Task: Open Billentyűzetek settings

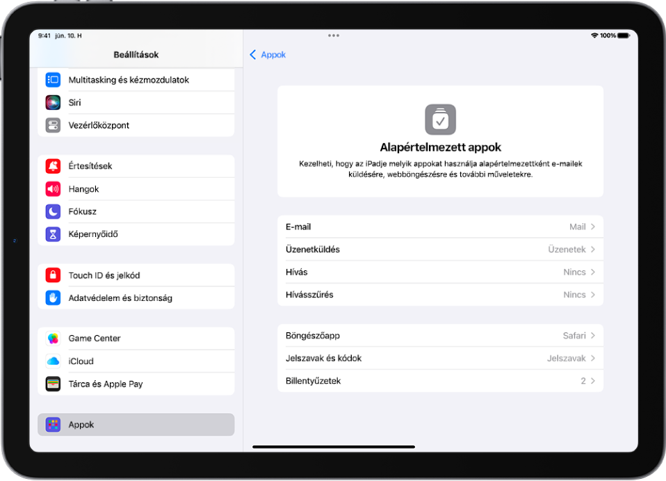Action: [441, 381]
